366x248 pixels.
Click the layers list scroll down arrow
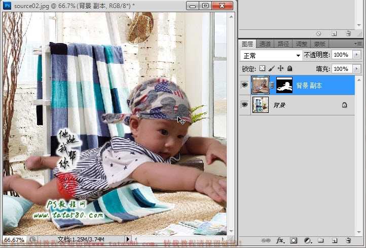tap(359, 232)
